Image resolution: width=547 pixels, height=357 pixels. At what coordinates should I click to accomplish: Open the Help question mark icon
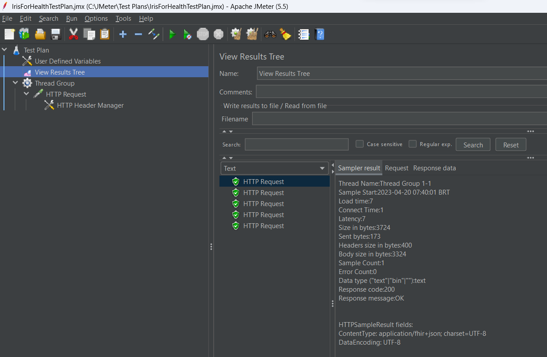pos(319,34)
